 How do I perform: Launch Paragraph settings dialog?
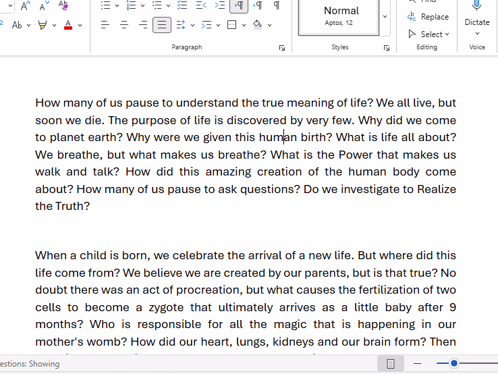point(282,48)
